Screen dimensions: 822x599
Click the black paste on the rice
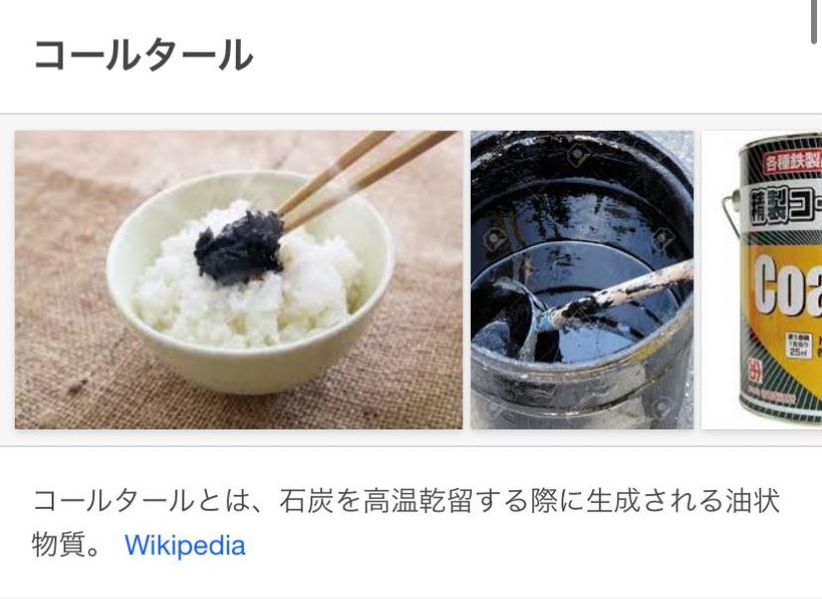point(239,248)
